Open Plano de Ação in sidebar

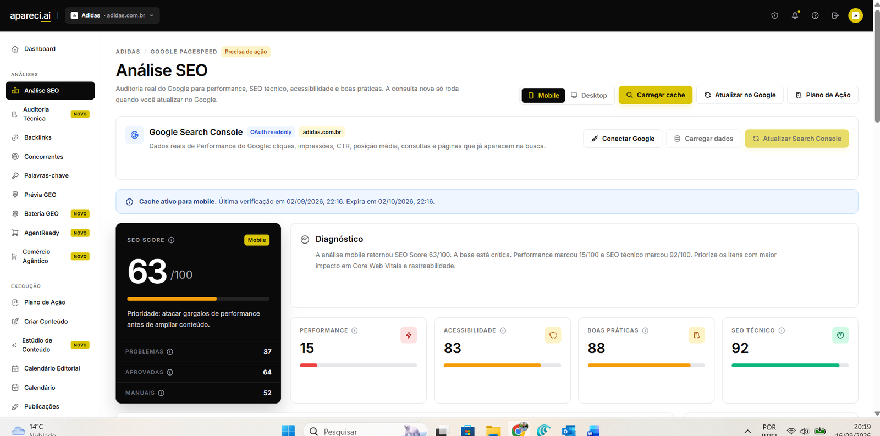click(x=50, y=302)
